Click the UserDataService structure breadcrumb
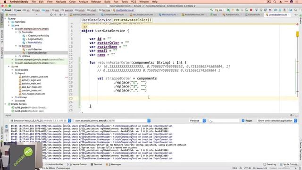The height and width of the screenshot is (170, 302). click(x=96, y=20)
